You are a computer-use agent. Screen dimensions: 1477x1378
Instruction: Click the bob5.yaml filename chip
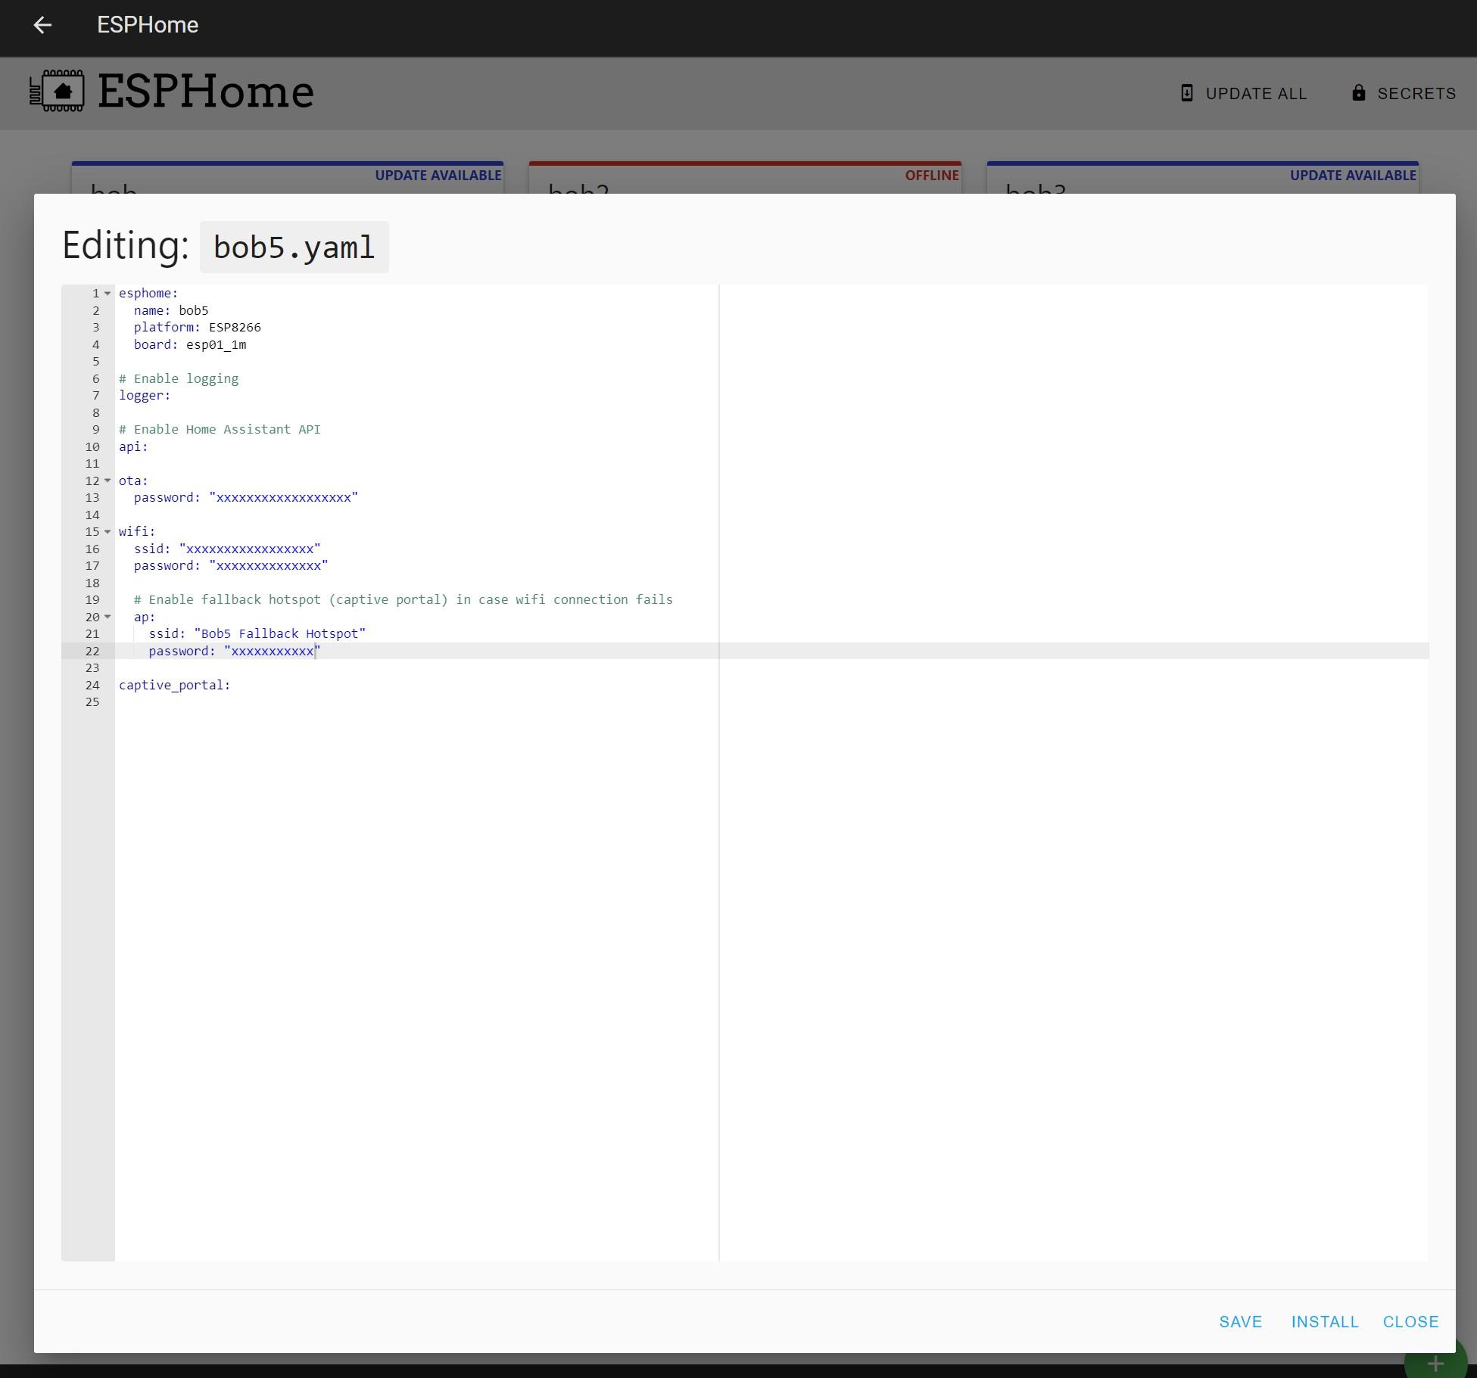click(294, 246)
